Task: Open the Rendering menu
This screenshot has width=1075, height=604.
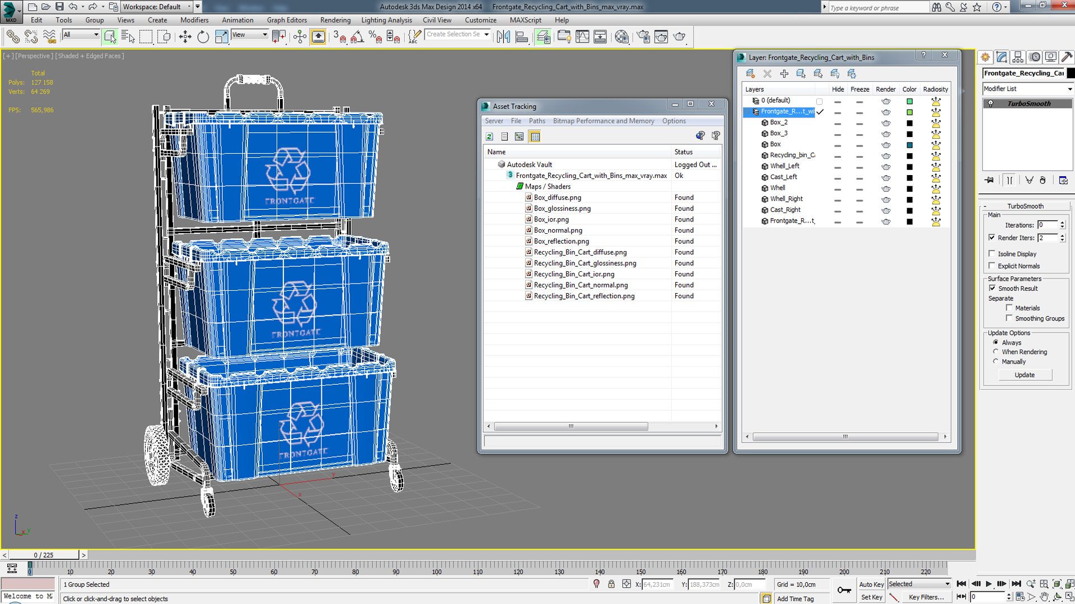Action: click(335, 20)
